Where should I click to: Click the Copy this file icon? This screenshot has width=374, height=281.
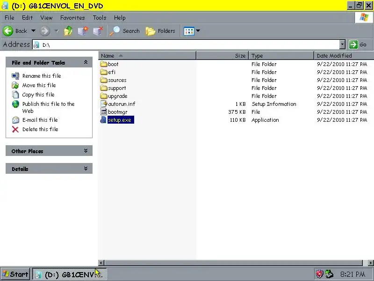tap(15, 95)
